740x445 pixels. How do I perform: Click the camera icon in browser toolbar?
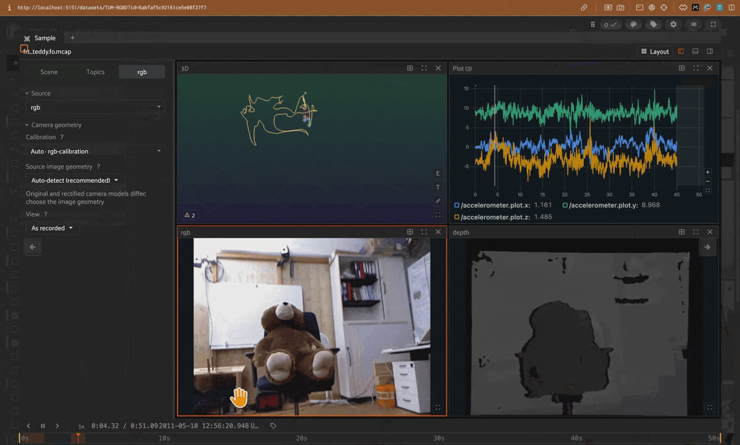tap(620, 7)
